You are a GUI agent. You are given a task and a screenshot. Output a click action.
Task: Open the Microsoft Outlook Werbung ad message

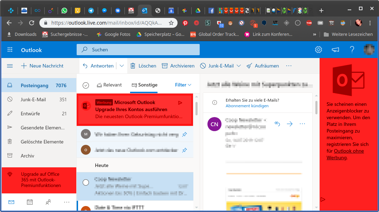pos(135,109)
